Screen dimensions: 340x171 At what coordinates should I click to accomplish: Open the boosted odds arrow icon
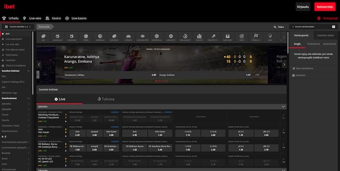click(x=213, y=37)
